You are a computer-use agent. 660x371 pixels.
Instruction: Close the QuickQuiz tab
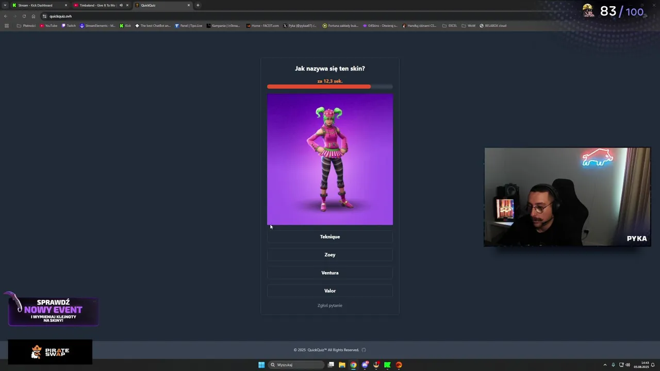[x=189, y=5]
